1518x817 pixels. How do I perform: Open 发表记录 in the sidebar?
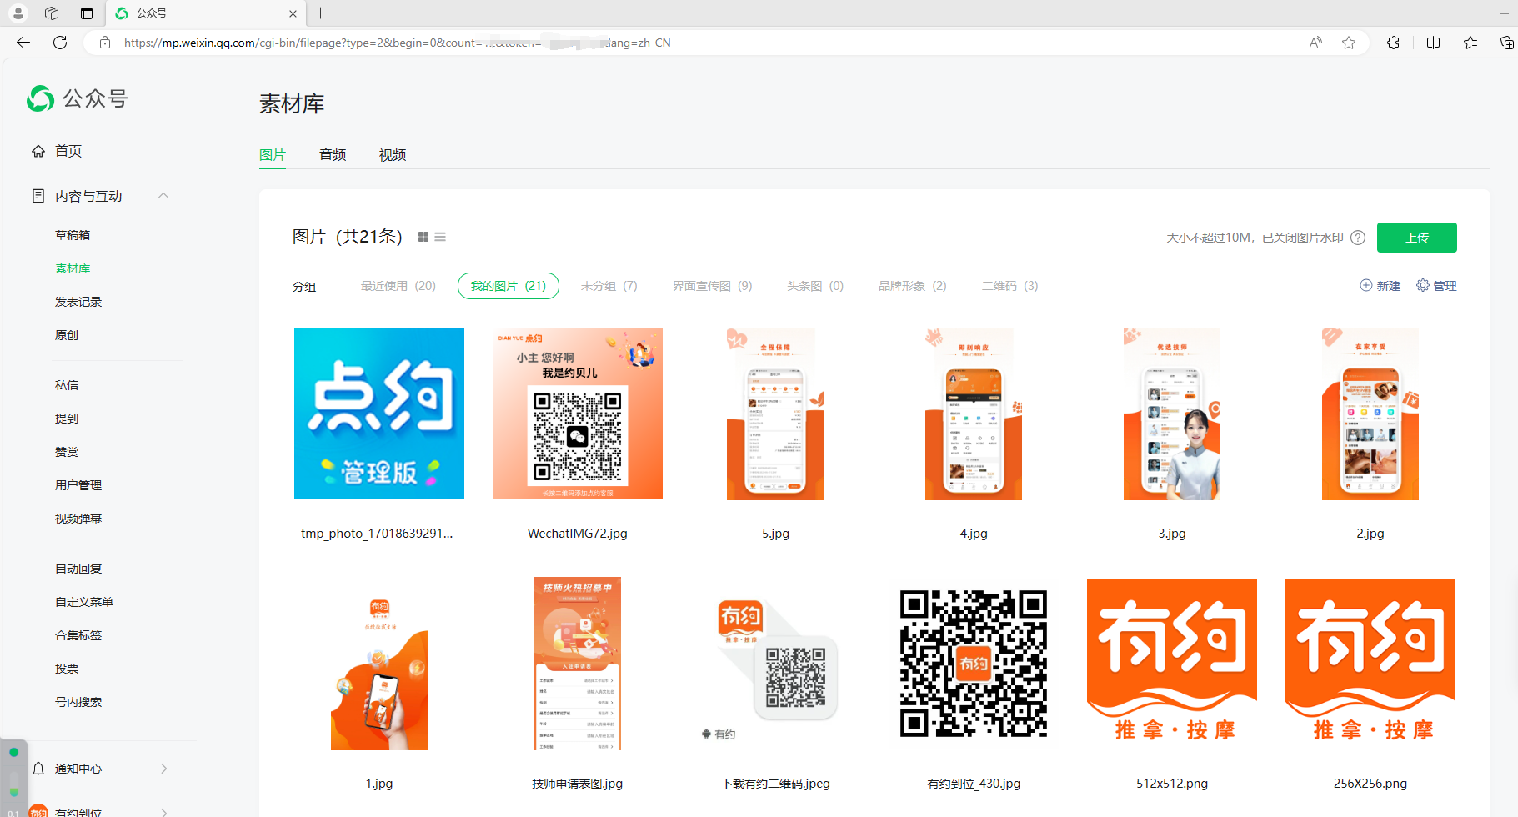pos(78,302)
